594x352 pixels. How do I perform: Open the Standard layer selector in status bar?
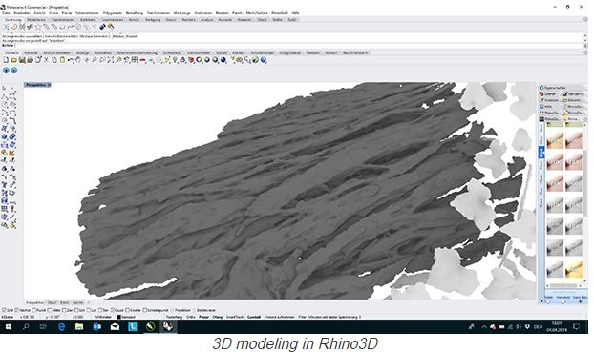point(127,317)
